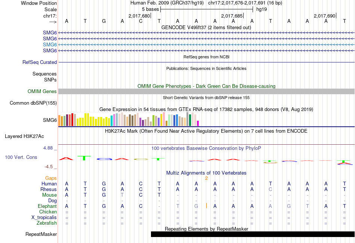The width and height of the screenshot is (355, 243).
Task: Click the 2,017,680 coordinate tick label
Action: click(x=139, y=16)
